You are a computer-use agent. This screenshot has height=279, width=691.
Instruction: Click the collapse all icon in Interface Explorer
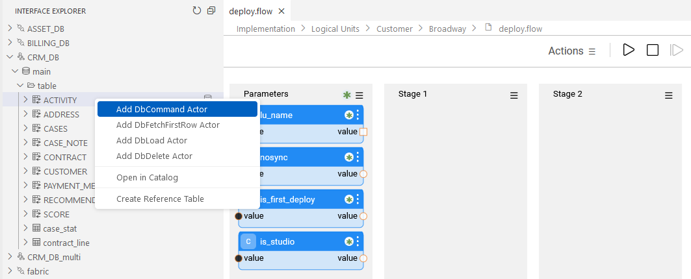point(211,10)
